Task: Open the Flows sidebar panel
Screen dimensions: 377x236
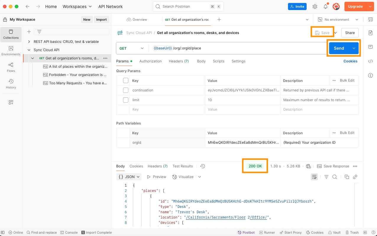Action: click(11, 67)
